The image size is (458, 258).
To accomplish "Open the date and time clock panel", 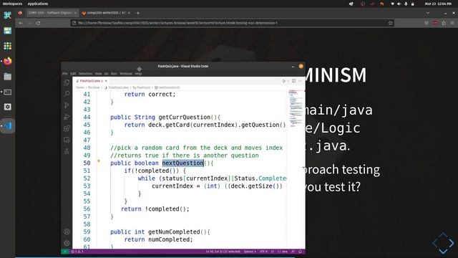I will tap(438, 4).
